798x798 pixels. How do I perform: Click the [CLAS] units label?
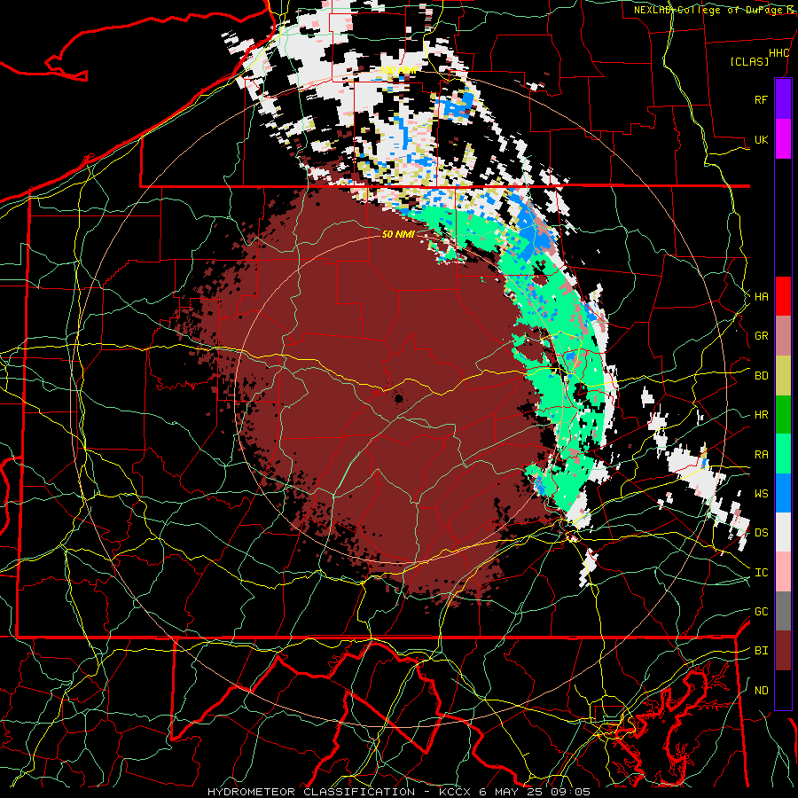tap(749, 61)
